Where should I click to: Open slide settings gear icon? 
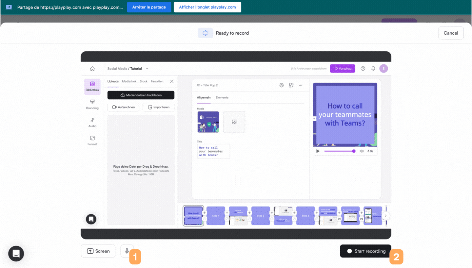click(x=282, y=85)
